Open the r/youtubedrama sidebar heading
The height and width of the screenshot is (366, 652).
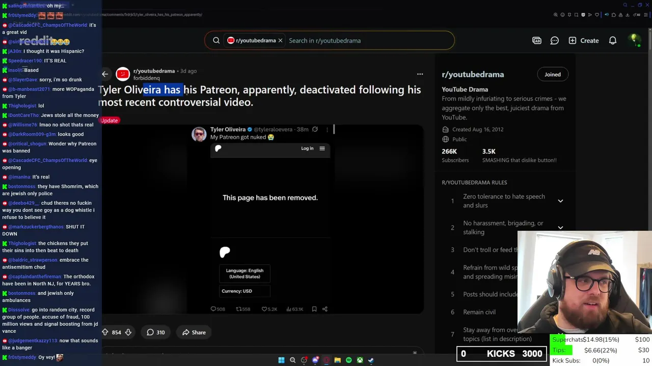tap(473, 74)
